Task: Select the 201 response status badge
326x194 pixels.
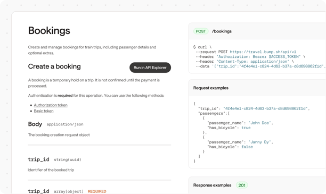Action: click(242, 185)
